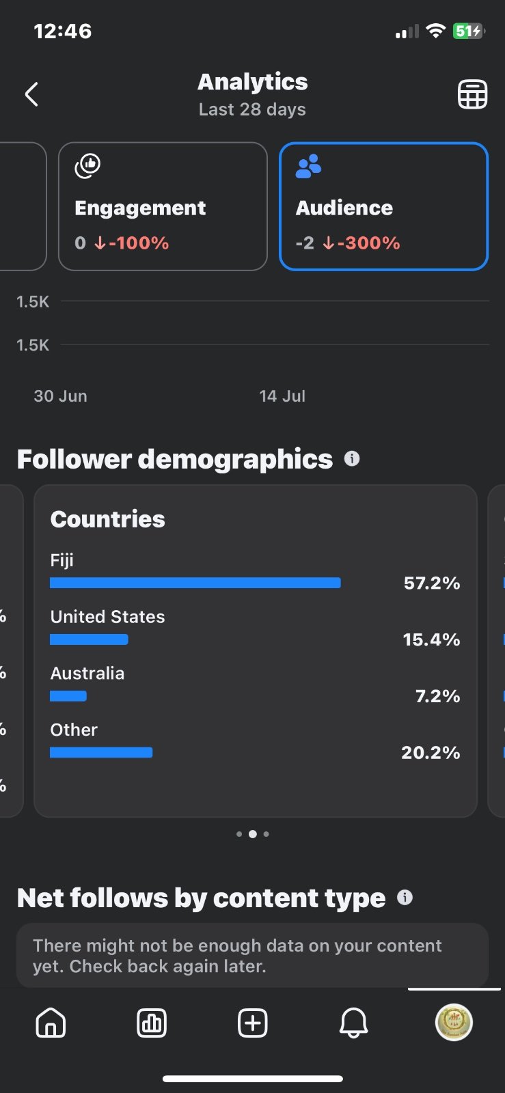This screenshot has height=1093, width=505.
Task: Tap the Countries demographics card title
Action: (x=107, y=519)
